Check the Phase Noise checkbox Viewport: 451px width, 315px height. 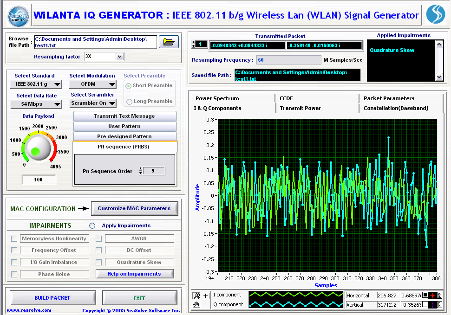[14, 274]
